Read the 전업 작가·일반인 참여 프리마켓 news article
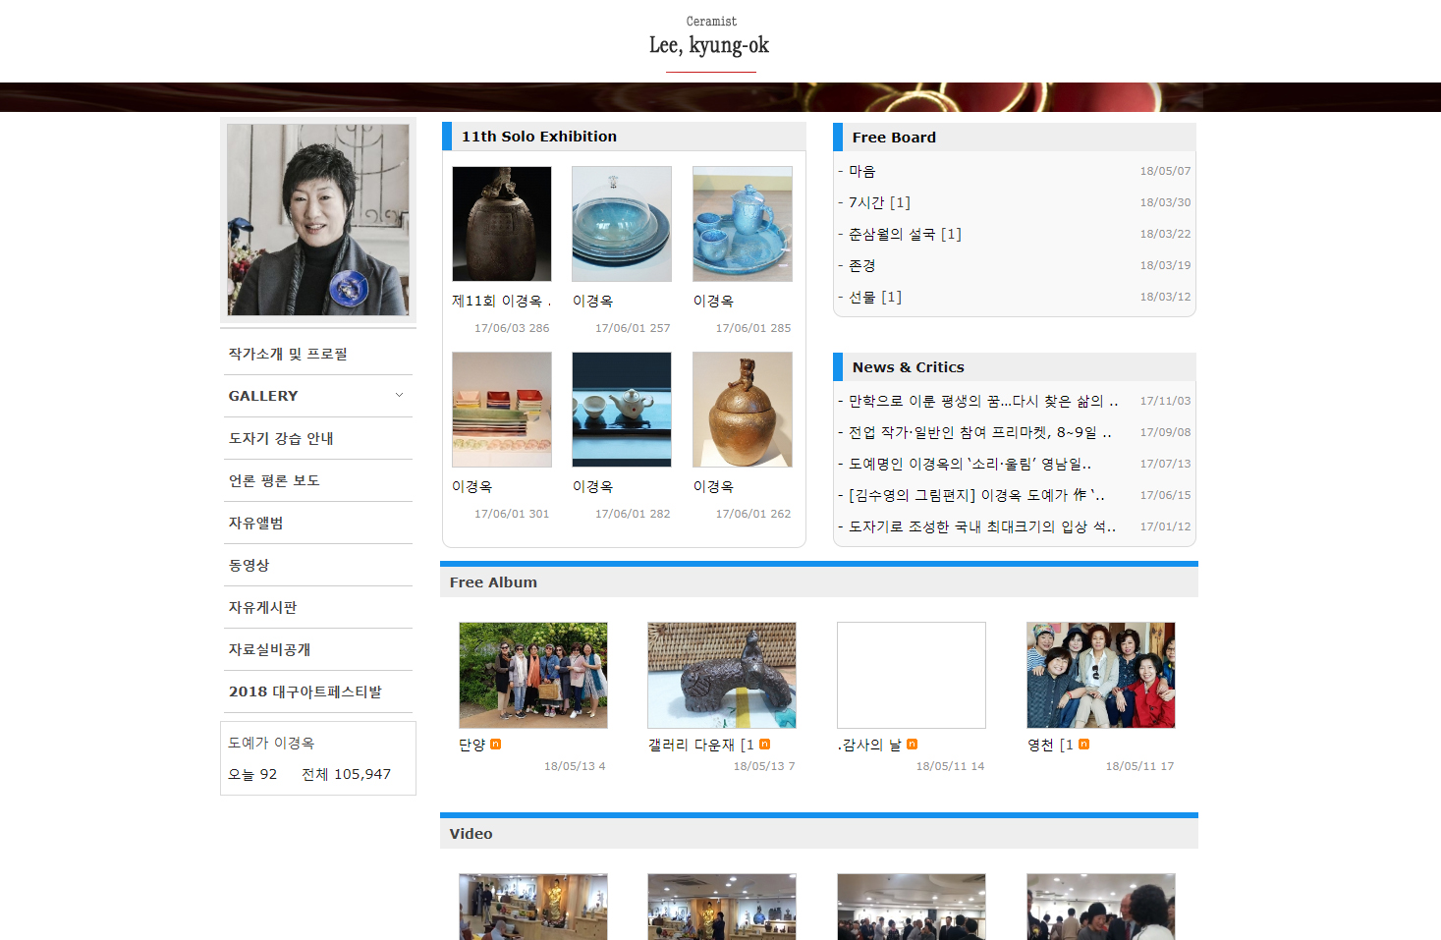Viewport: 1441px width, 940px height. point(979,432)
